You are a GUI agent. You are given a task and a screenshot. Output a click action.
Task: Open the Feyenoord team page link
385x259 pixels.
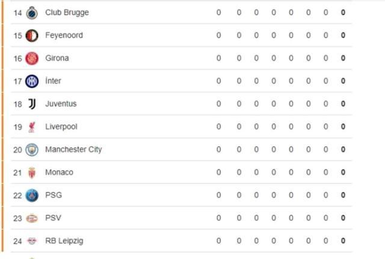64,35
